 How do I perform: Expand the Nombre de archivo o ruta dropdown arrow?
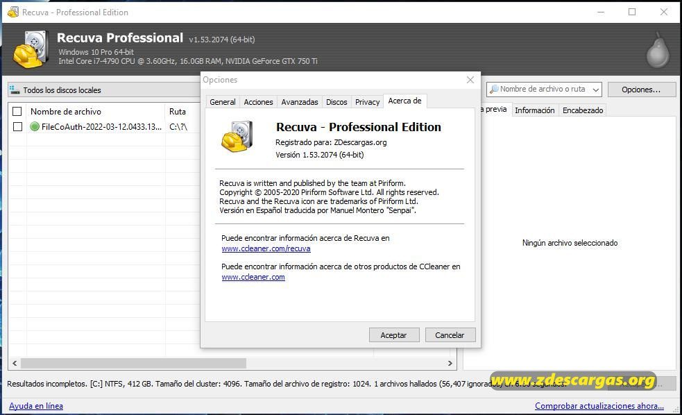tap(596, 90)
